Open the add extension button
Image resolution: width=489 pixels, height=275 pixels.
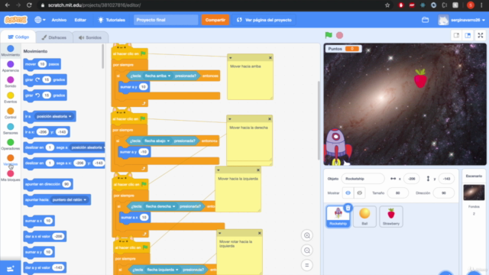pos(10,268)
